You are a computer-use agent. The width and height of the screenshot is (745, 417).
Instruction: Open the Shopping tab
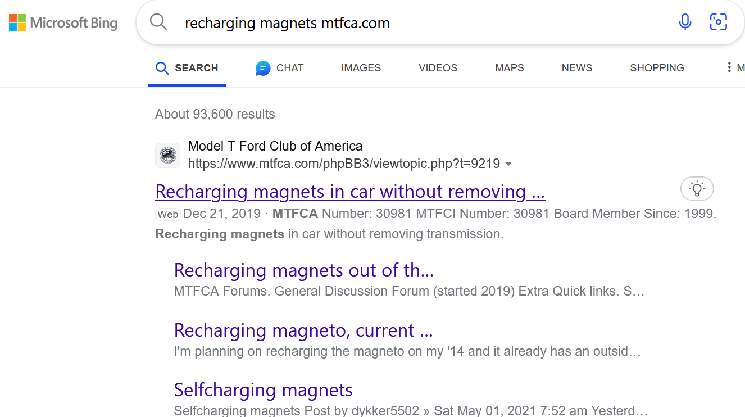coord(657,68)
